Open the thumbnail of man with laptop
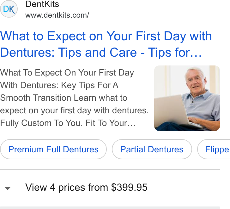The width and height of the screenshot is (230, 209). click(187, 98)
